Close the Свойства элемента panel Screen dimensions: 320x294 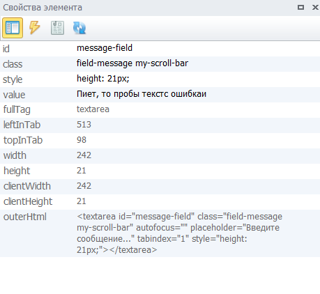point(315,8)
